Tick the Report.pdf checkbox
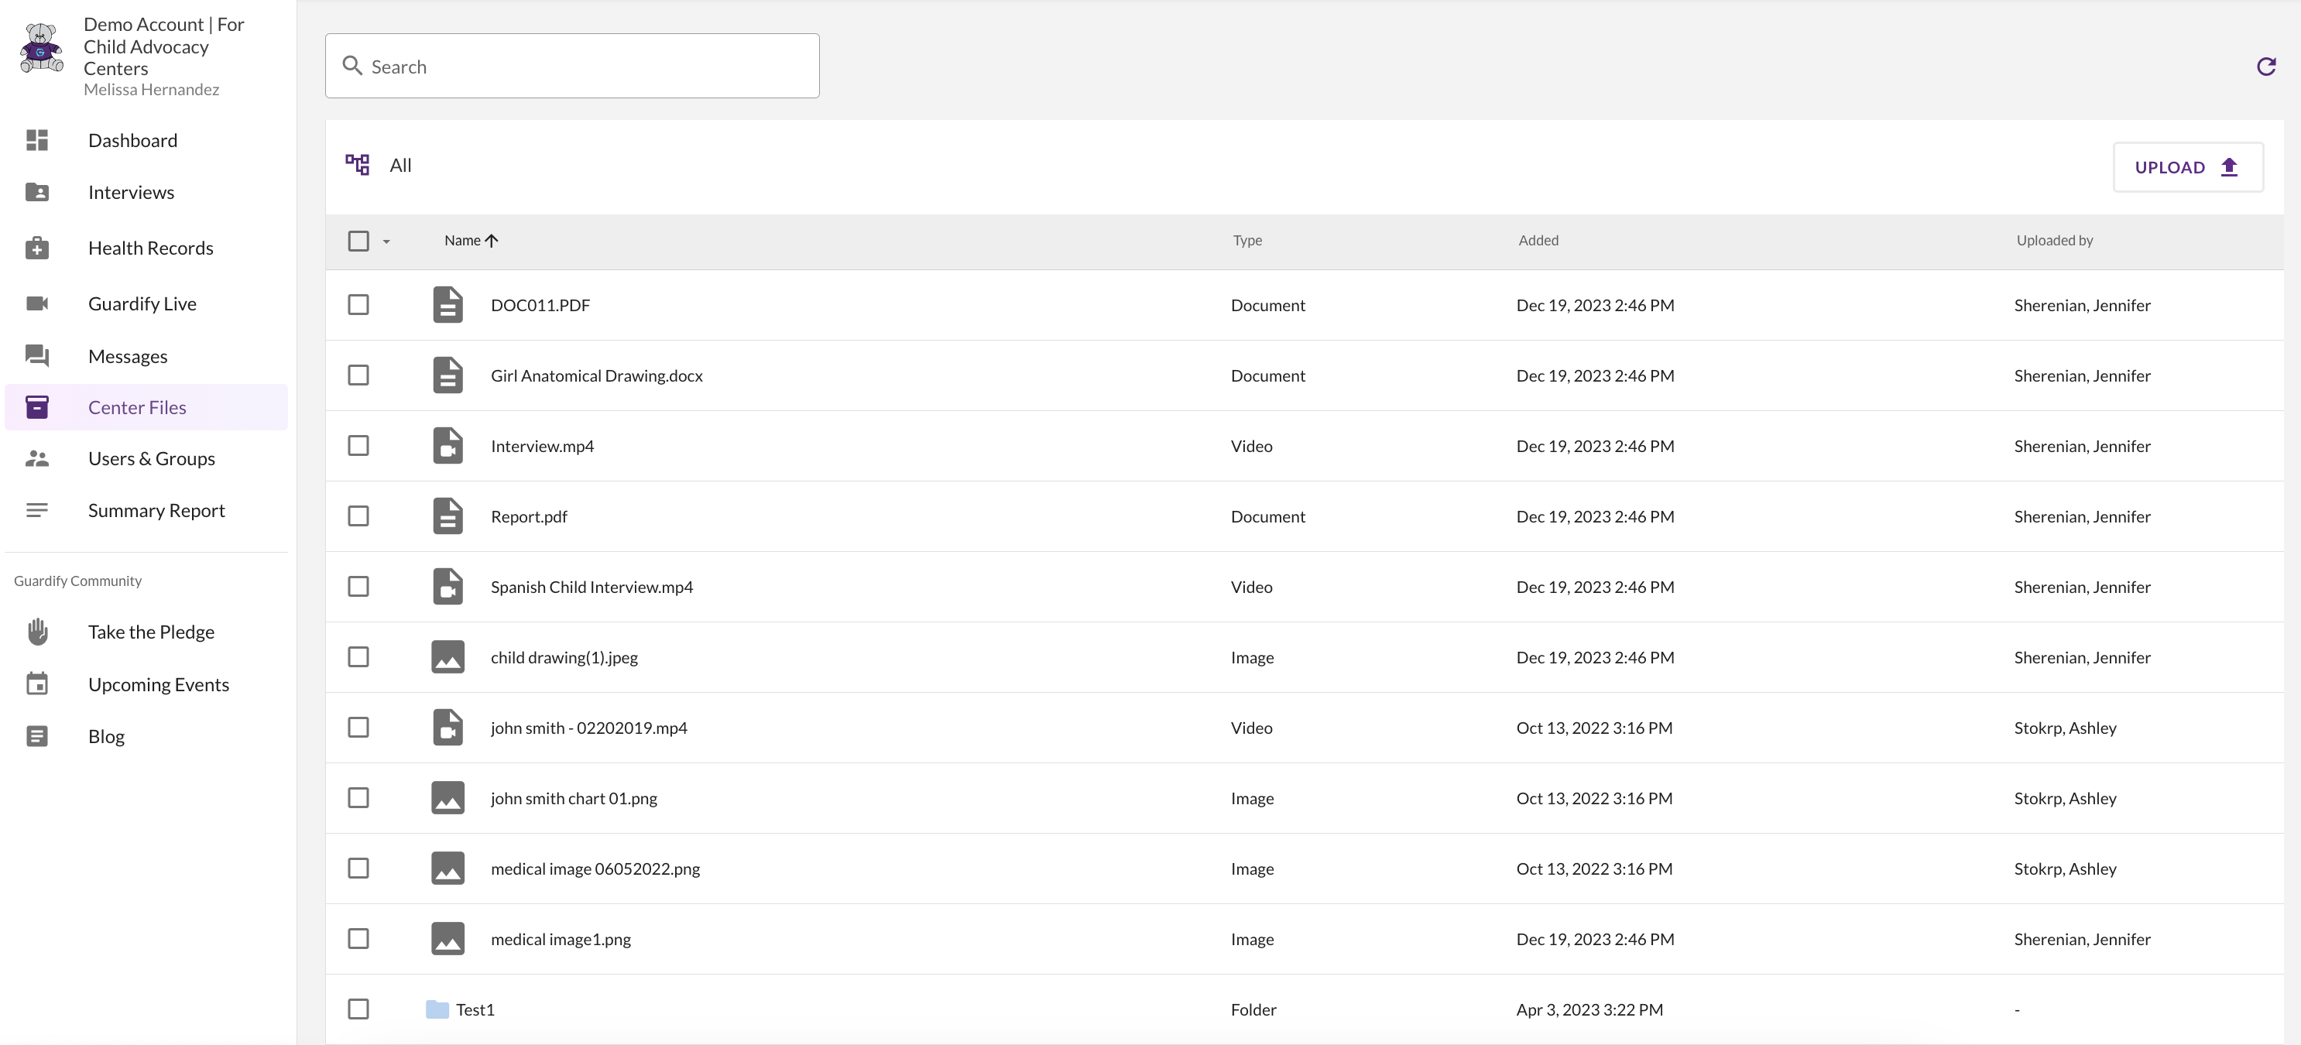 coord(358,516)
